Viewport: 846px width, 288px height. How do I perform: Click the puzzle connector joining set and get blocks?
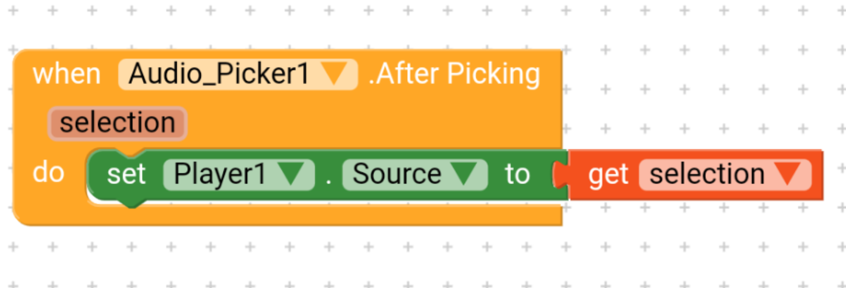point(561,175)
